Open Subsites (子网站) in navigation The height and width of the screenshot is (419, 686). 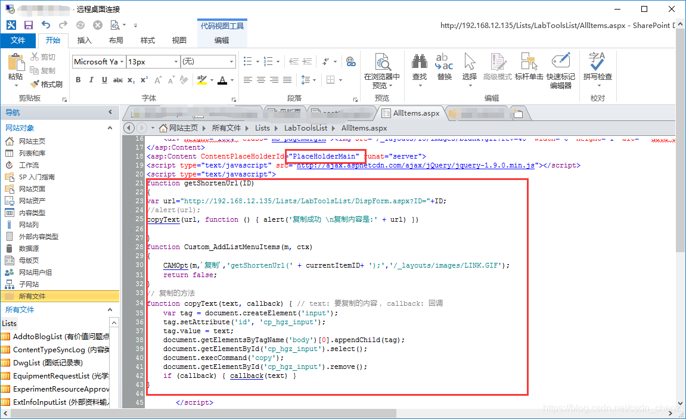[29, 284]
